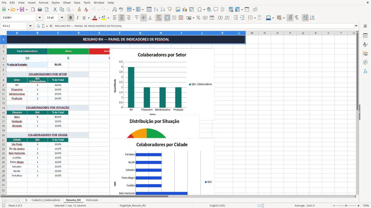Open Function Wizard in formula bar
This screenshot has width=371, height=208.
38,26
